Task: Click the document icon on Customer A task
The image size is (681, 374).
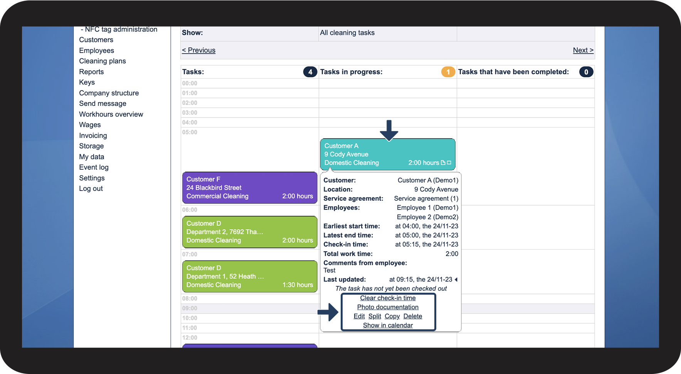Action: click(x=443, y=163)
